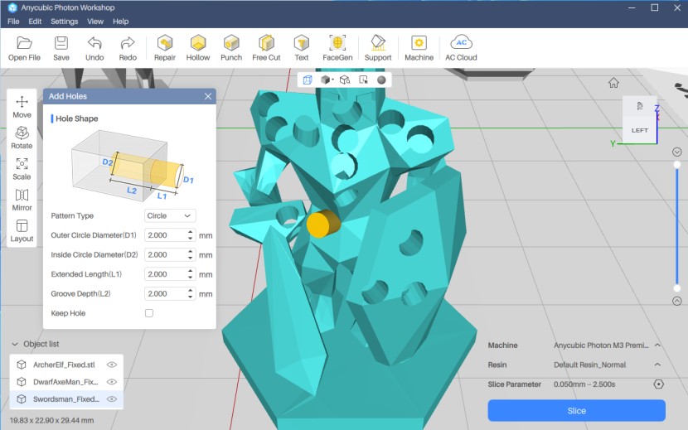Select the Move tool

[x=22, y=107]
